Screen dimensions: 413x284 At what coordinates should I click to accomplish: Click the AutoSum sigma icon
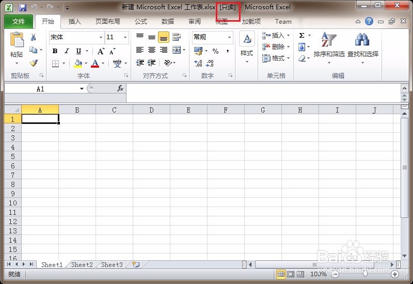(302, 35)
